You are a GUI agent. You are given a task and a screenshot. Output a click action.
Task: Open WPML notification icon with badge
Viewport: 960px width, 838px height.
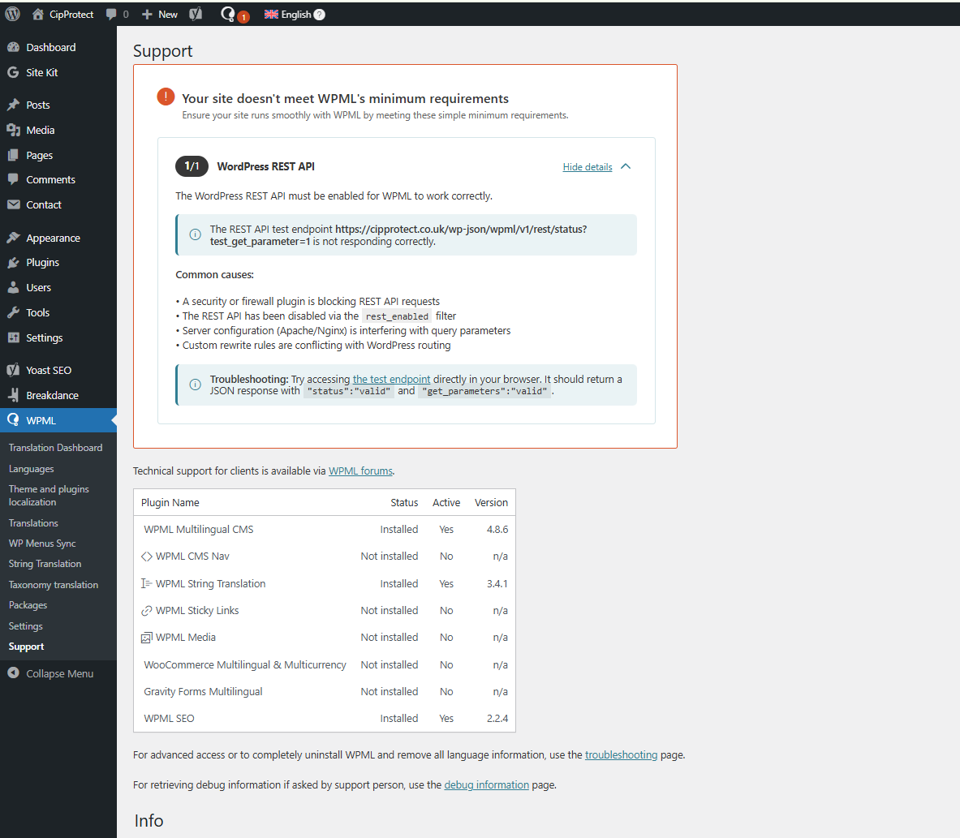point(234,15)
